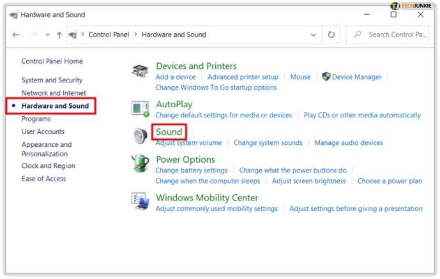Screen dimensions: 440x279
Task: Select Hardware and Sound in the sidebar
Action: point(56,106)
